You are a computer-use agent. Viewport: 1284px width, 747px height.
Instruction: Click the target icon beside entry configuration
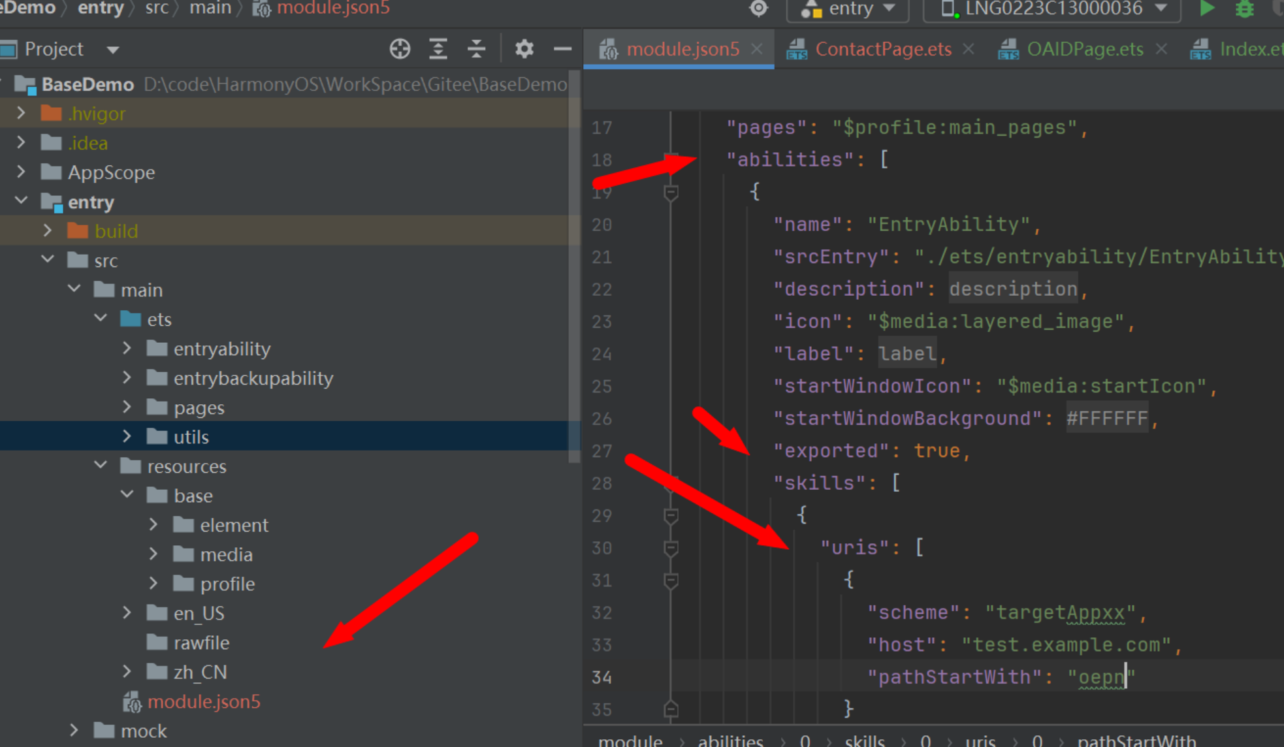click(x=758, y=8)
